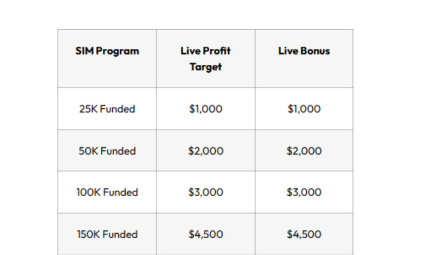Click the word "Bonus" in the header
Image resolution: width=426 pixels, height=255 pixels.
(x=315, y=51)
